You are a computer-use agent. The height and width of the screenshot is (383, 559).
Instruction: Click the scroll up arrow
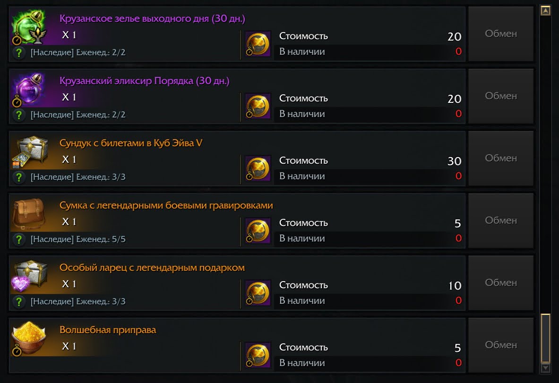(x=545, y=10)
